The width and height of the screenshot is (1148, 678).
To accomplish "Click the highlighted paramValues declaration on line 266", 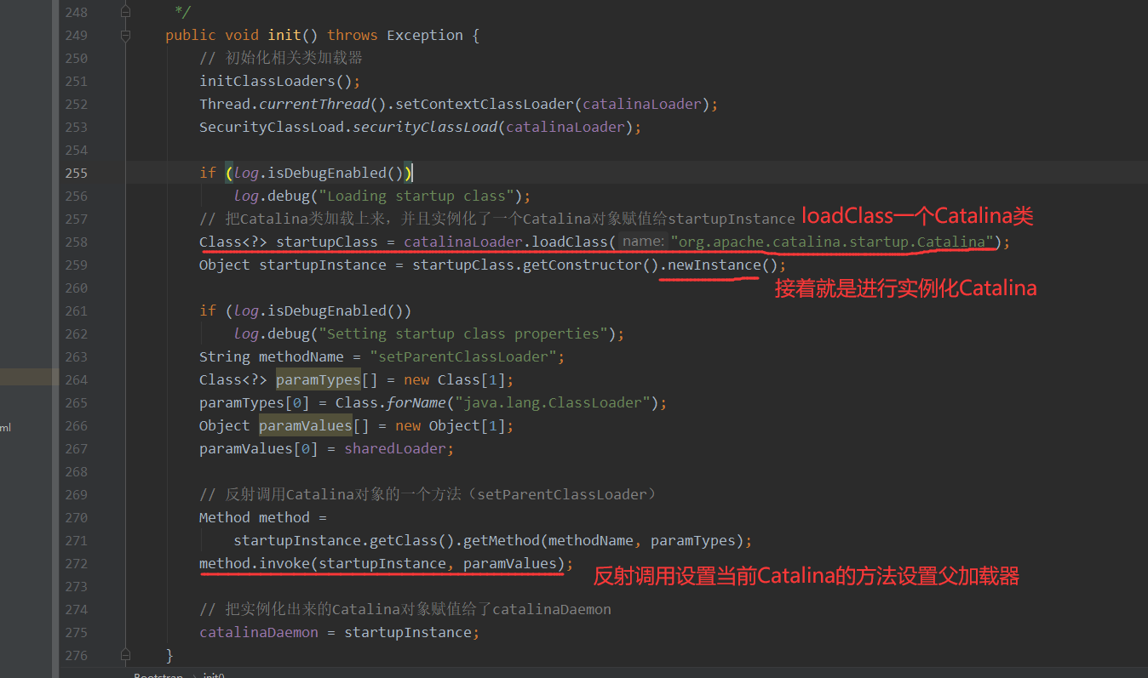I will [306, 425].
